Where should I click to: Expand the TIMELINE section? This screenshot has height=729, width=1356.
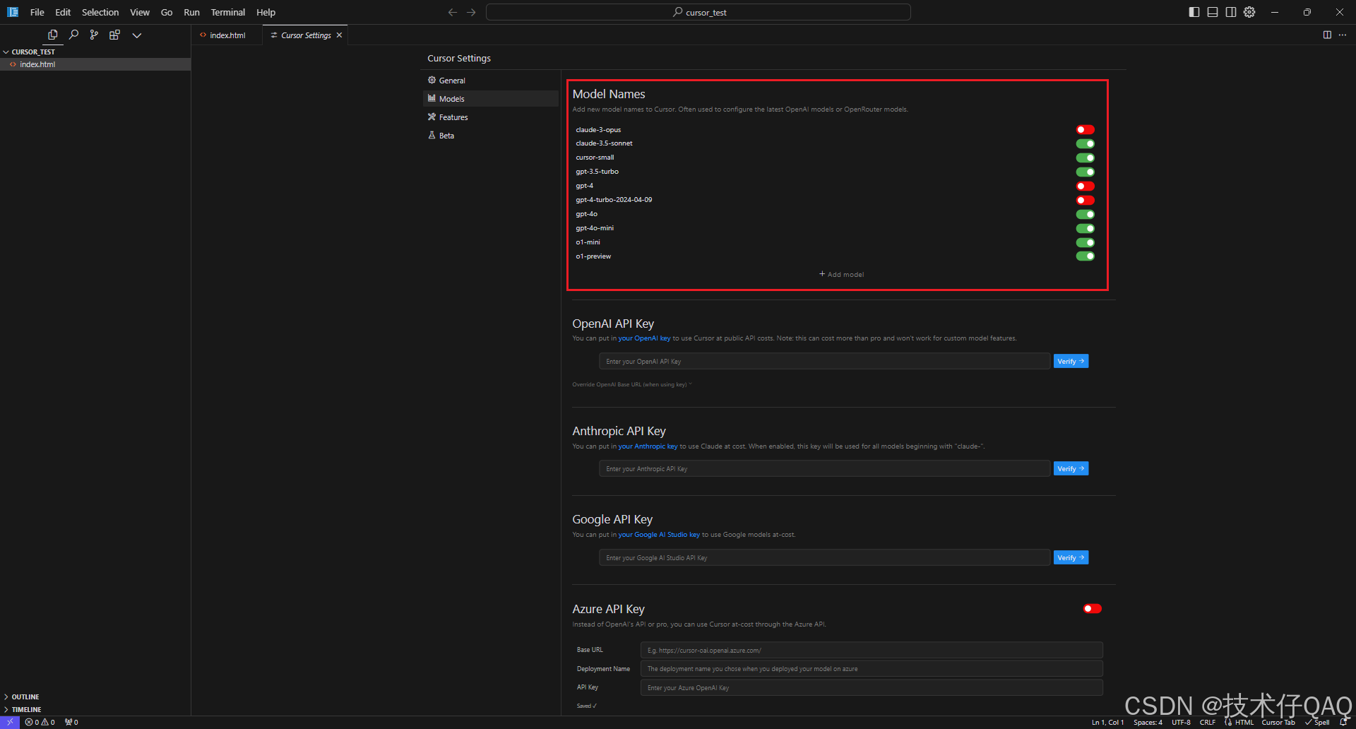click(26, 709)
